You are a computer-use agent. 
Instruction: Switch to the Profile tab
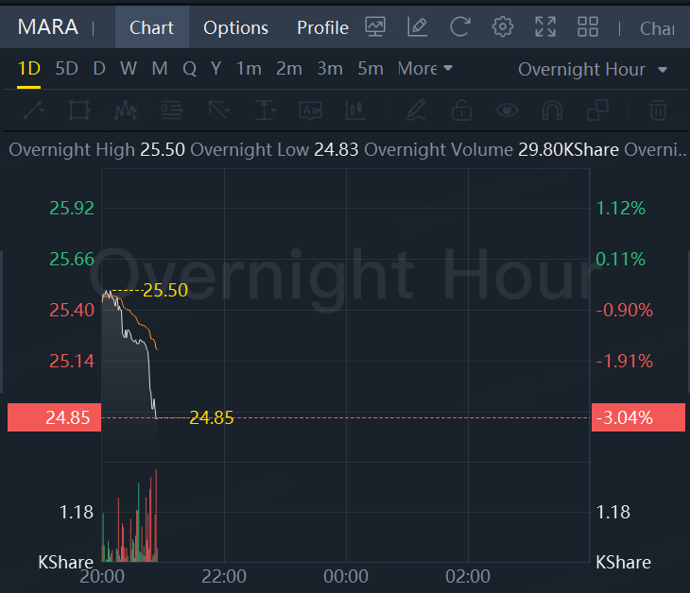(x=322, y=27)
